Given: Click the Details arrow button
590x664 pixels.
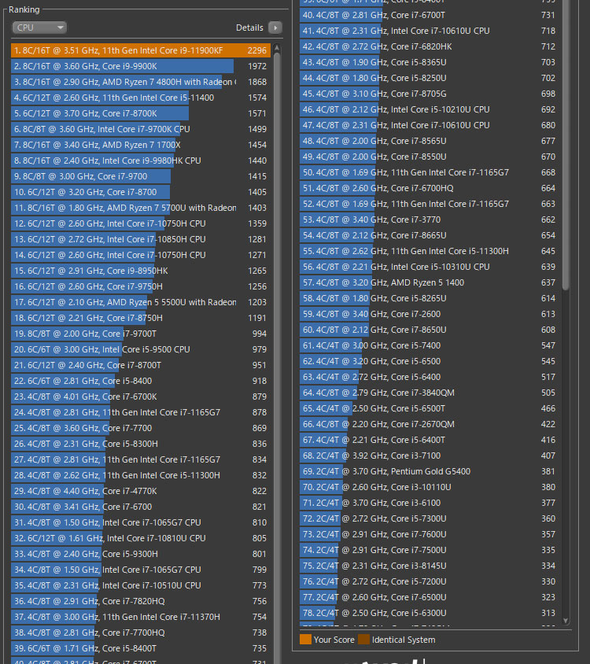Looking at the screenshot, I should (275, 28).
